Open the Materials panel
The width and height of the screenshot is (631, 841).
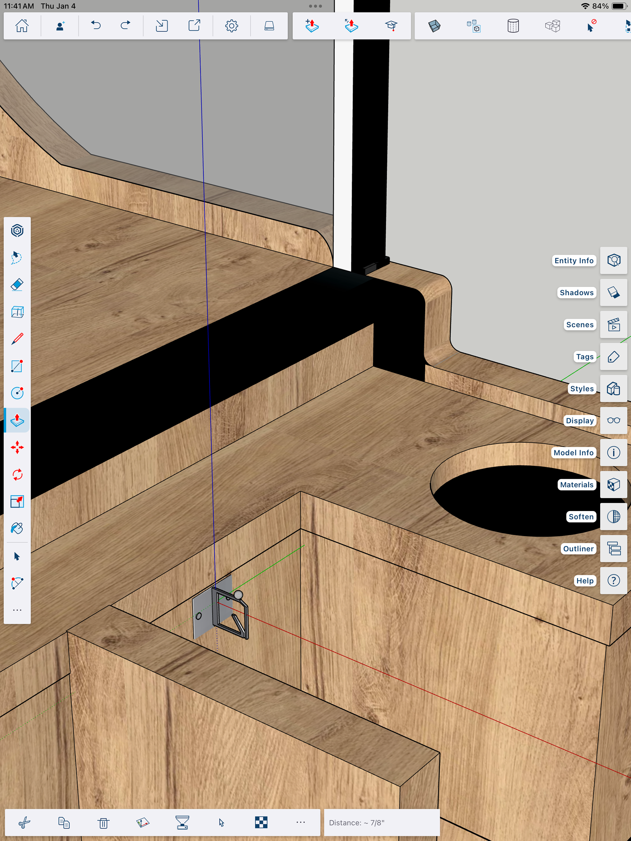click(x=613, y=484)
